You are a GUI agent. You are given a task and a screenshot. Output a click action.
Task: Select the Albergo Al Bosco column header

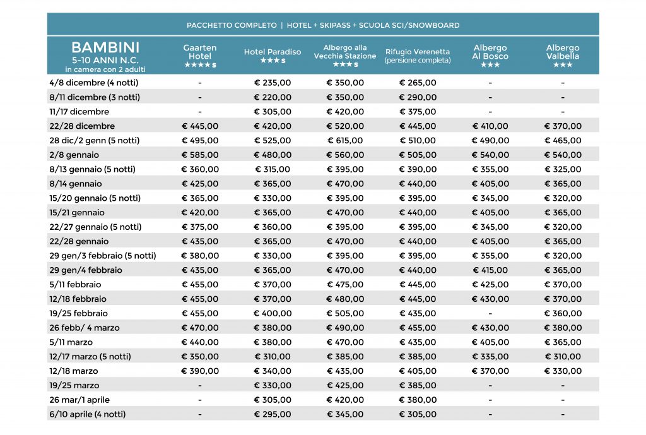click(x=490, y=56)
